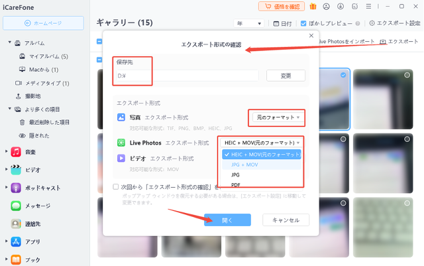424x266 pixels.
Task: Deselect the checked top-row photo
Action: (343, 75)
